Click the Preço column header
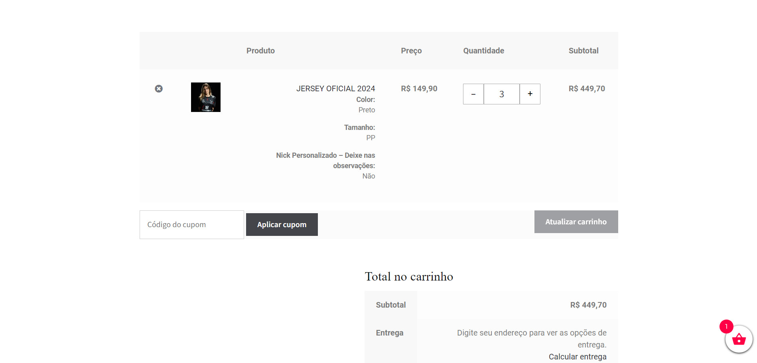 411,51
